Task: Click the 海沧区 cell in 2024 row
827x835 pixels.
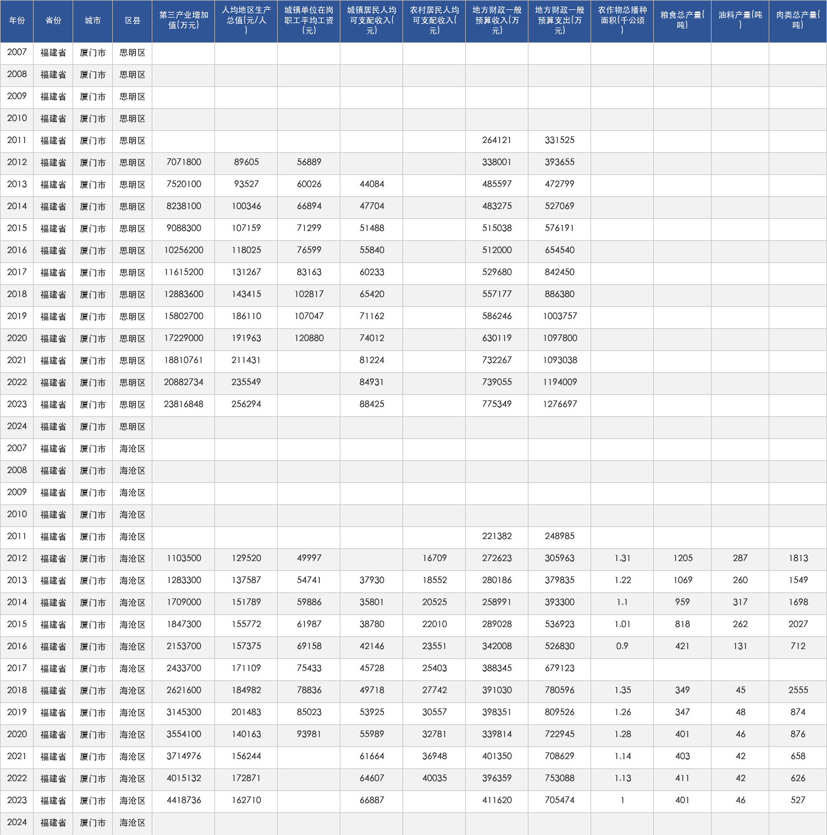Action: point(133,823)
